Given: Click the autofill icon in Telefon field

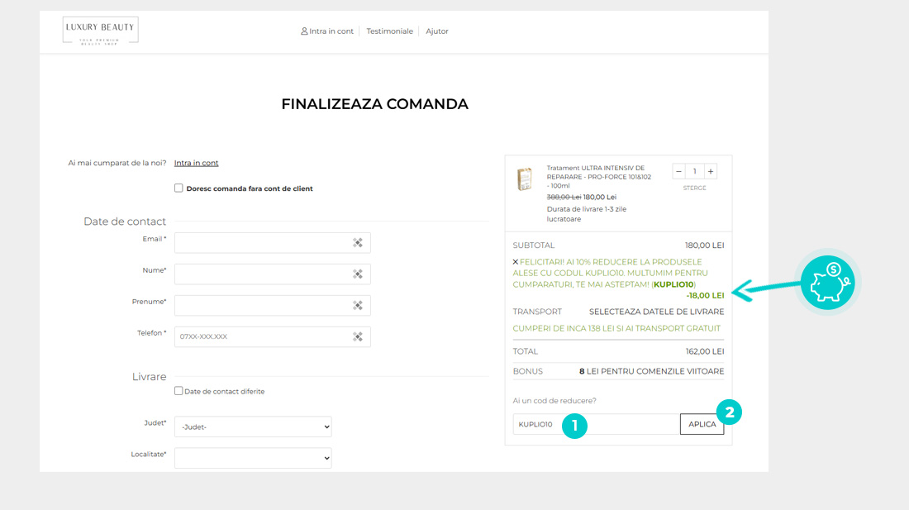Looking at the screenshot, I should 358,337.
